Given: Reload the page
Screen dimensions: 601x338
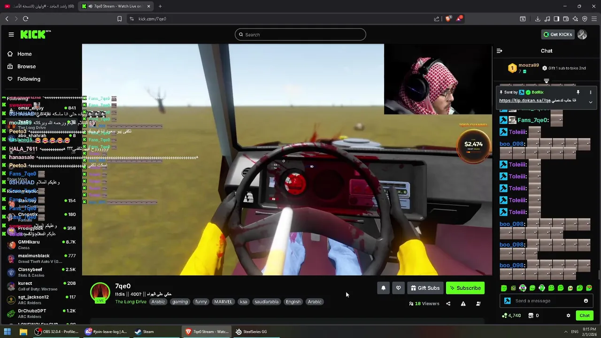Looking at the screenshot, I should click(x=25, y=19).
